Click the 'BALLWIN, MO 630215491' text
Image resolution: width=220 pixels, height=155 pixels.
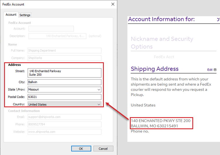click(x=154, y=126)
